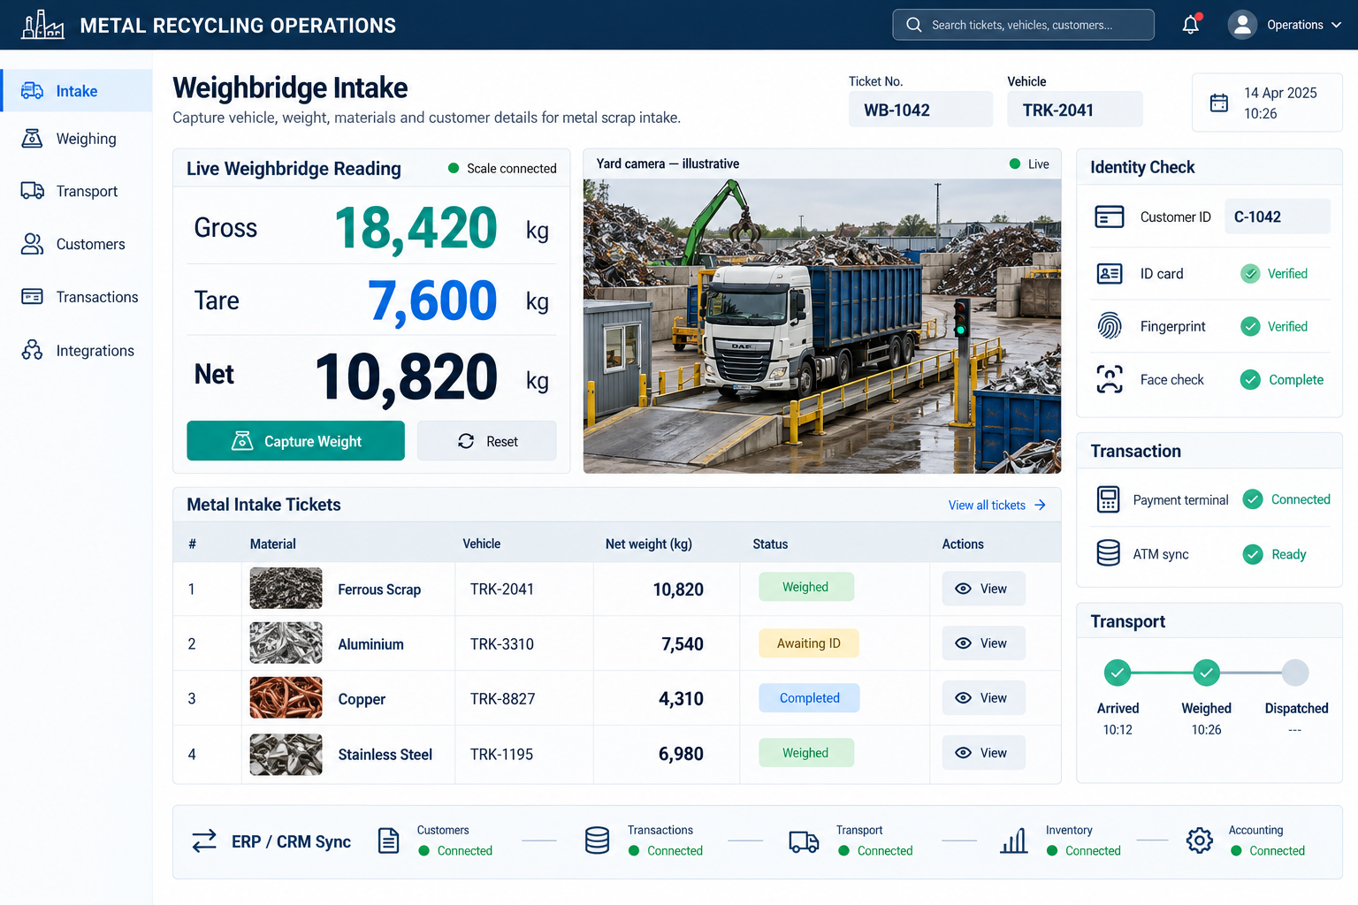The image size is (1358, 905).
Task: Click the Inventory bar chart icon
Action: coord(1014,840)
